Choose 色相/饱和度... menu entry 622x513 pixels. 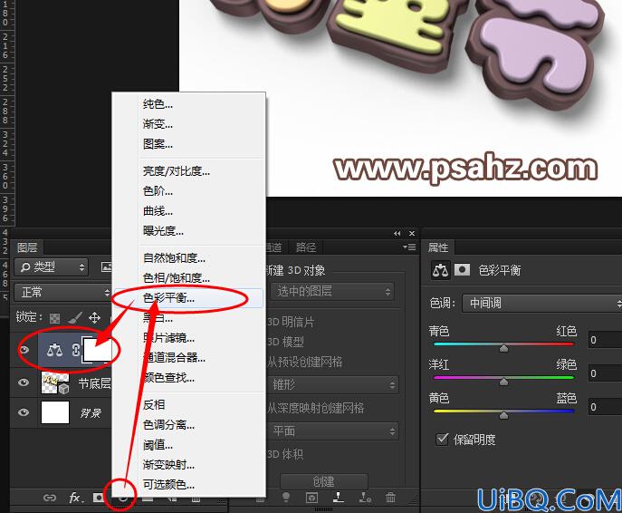(x=177, y=278)
